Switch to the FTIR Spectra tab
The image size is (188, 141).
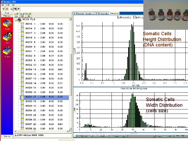(x=79, y=13)
